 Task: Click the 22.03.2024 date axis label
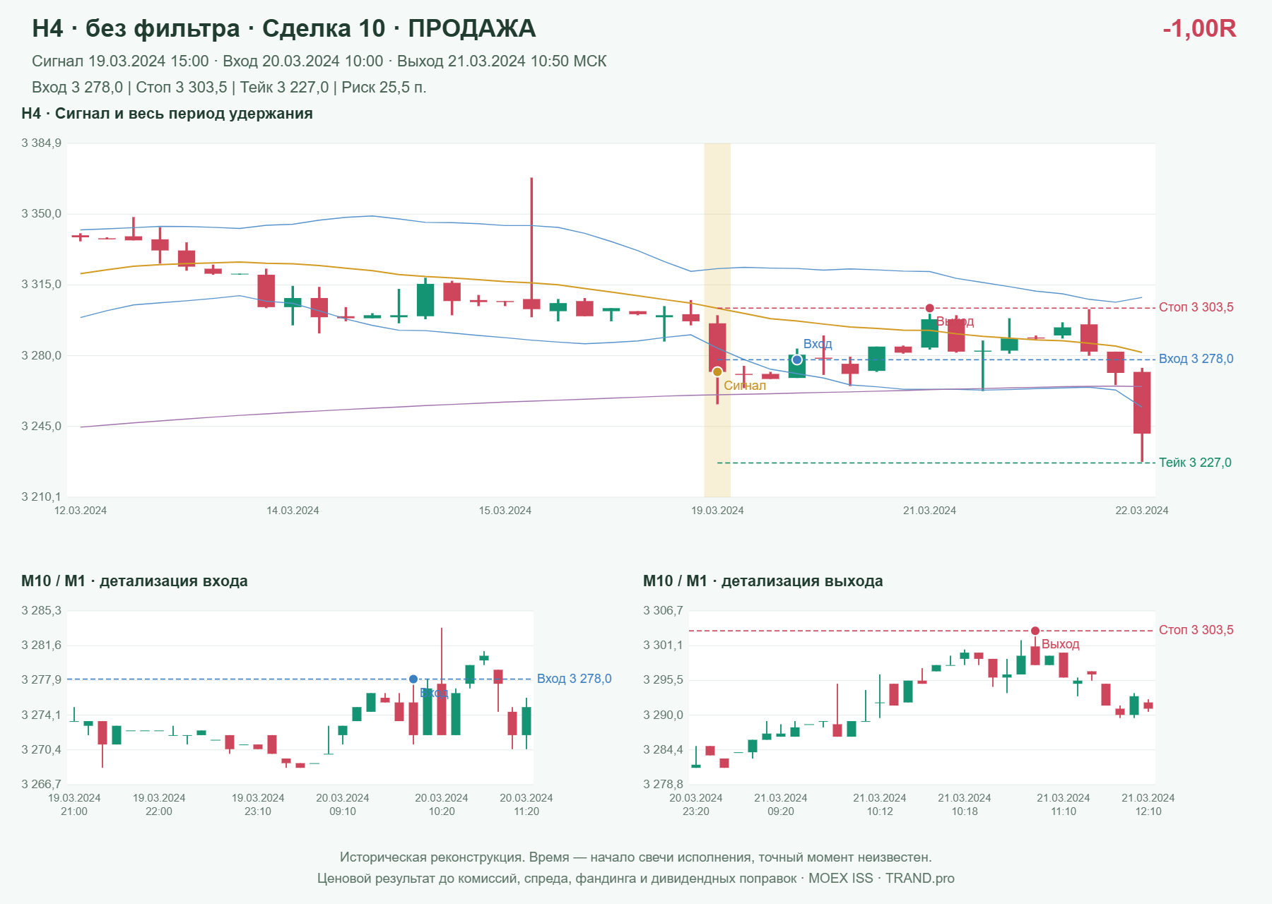[1142, 511]
